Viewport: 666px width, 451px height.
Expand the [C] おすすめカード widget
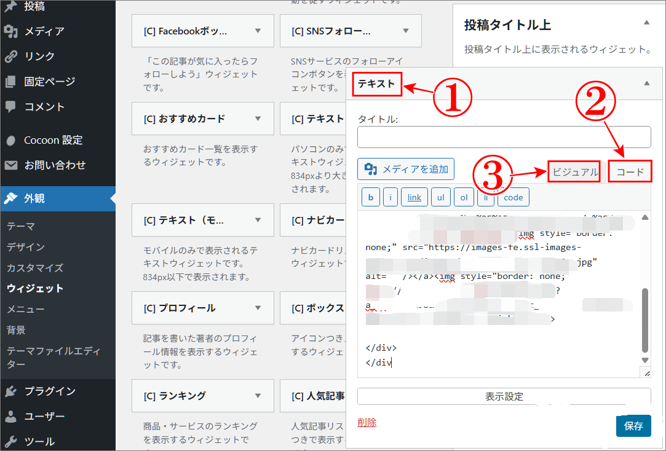(258, 119)
